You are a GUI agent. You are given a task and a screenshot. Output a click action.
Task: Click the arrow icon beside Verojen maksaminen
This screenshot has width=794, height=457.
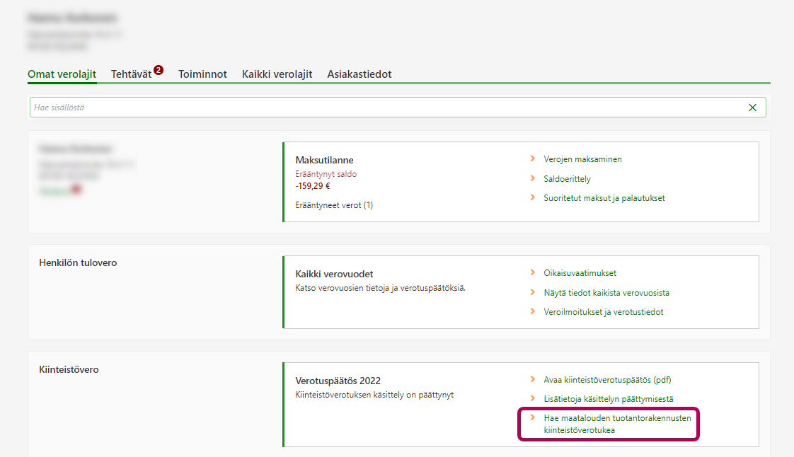[533, 159]
